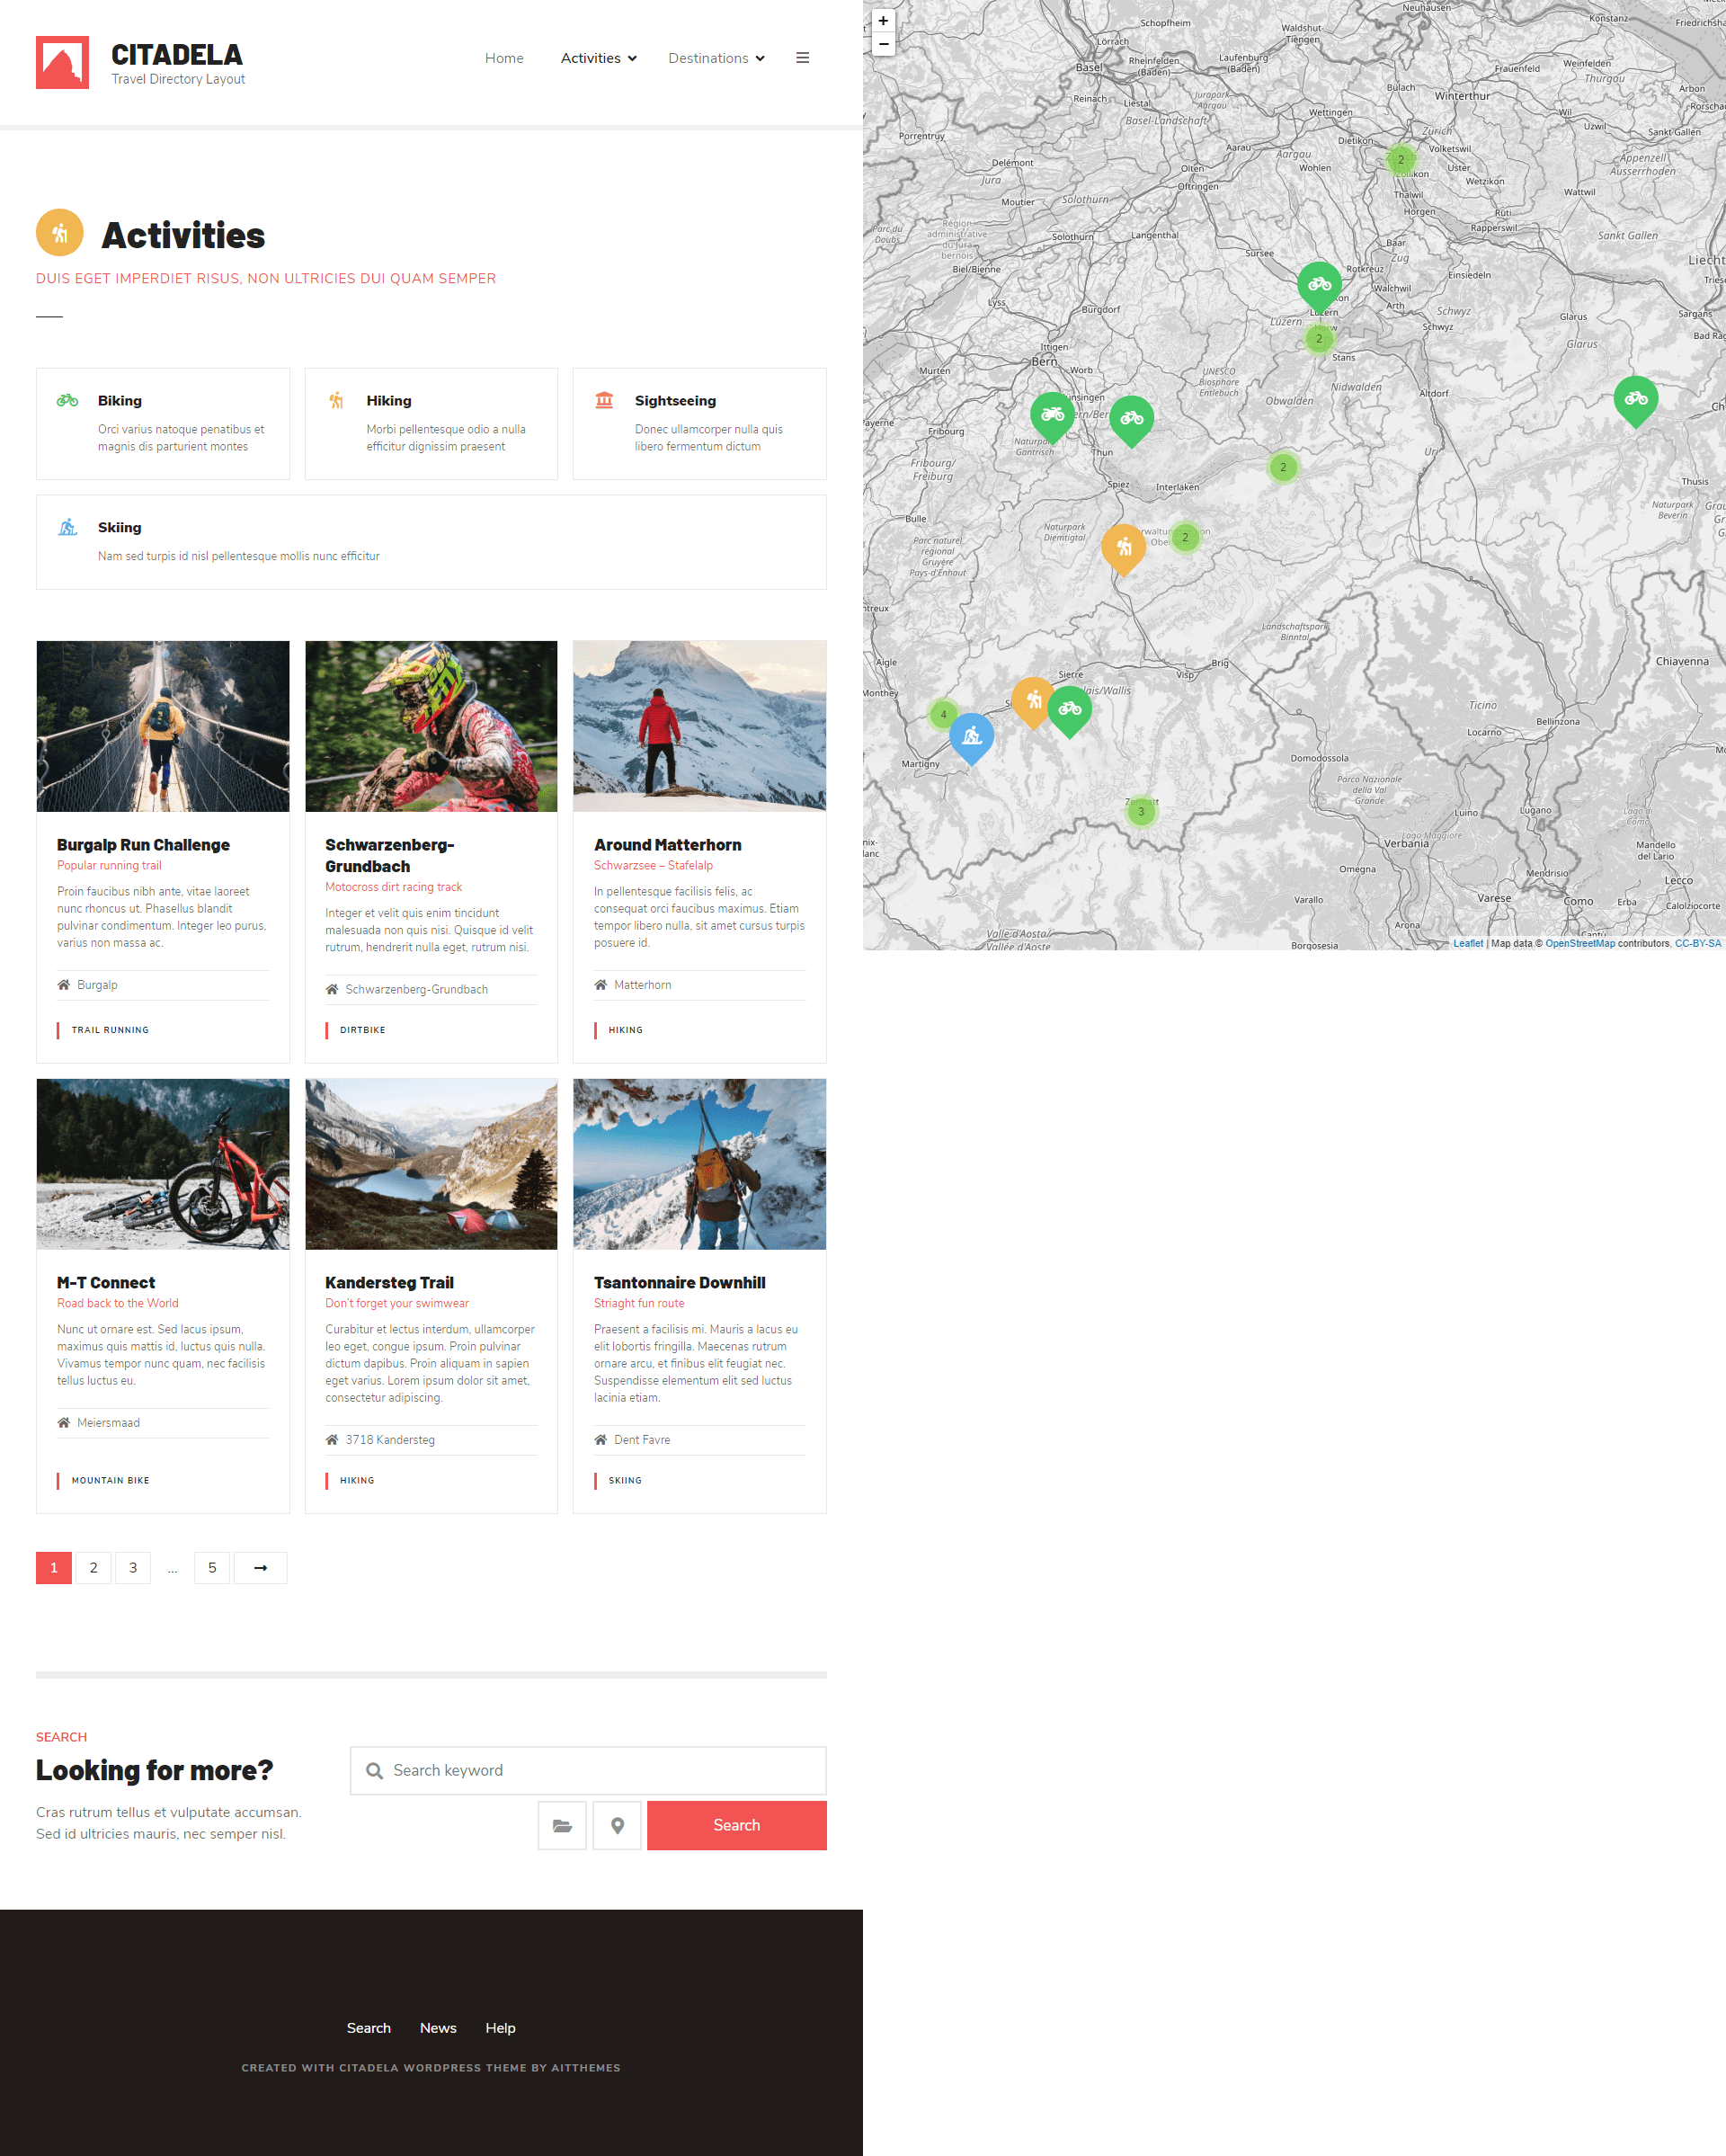The image size is (1726, 2156).
Task: Zoom out the map with minus button
Action: coord(883,45)
